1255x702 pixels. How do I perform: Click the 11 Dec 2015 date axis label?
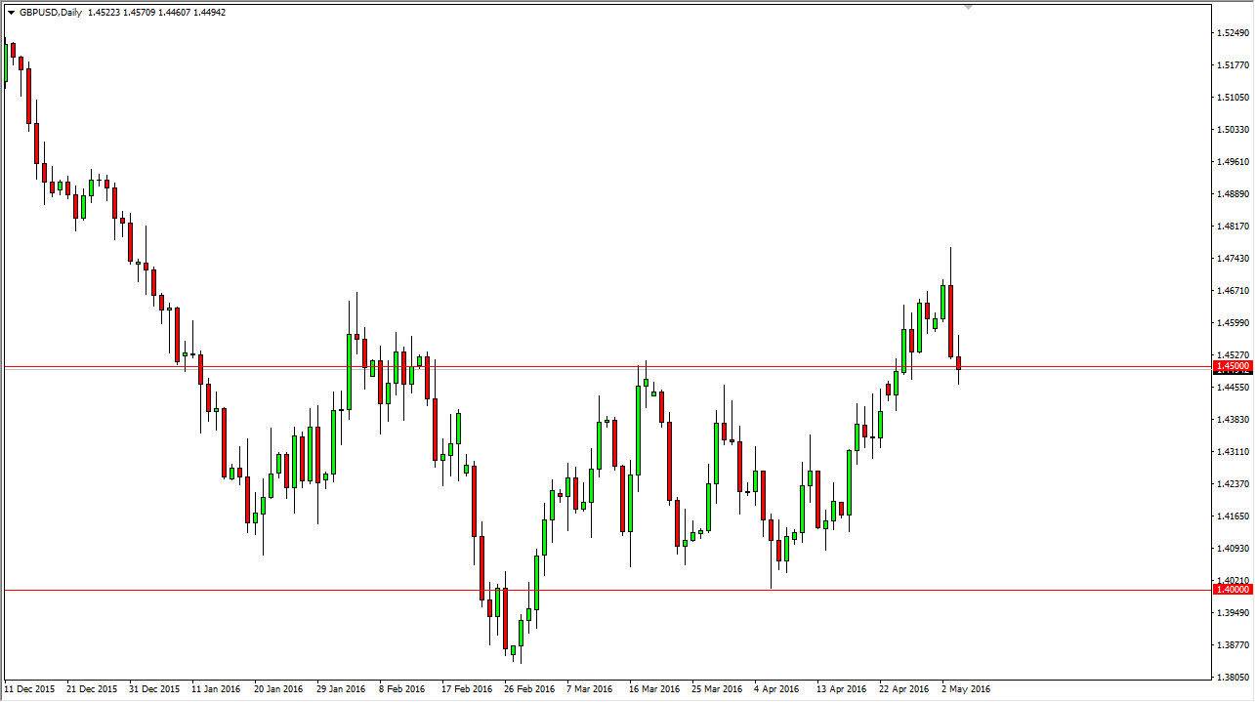tap(29, 689)
